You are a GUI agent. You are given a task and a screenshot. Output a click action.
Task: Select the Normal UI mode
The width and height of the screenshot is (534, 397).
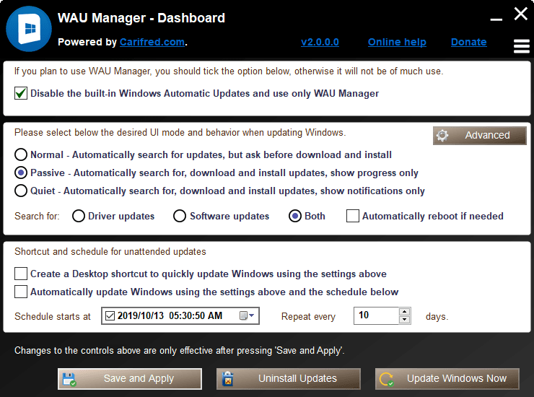coord(21,154)
